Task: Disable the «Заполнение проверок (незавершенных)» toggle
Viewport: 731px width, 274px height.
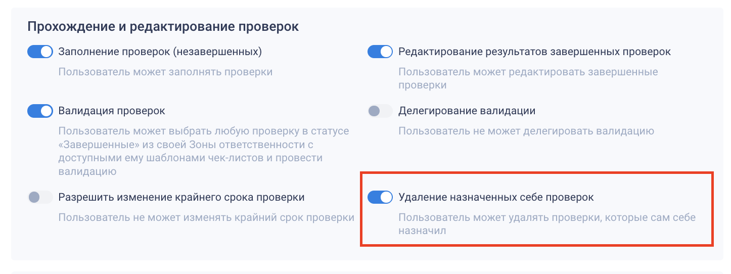Action: click(x=40, y=52)
